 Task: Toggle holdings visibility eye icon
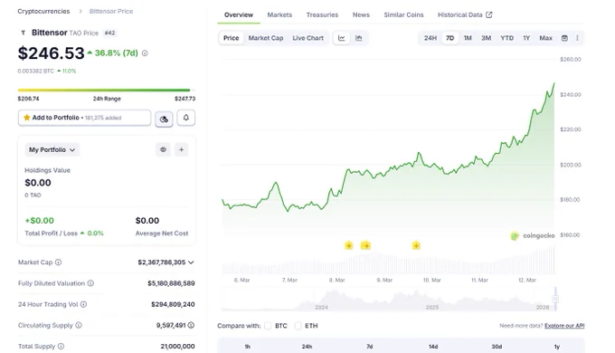coord(163,149)
